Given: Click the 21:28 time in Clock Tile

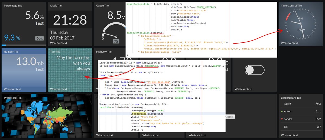Looking at the screenshot, I should point(70,20).
